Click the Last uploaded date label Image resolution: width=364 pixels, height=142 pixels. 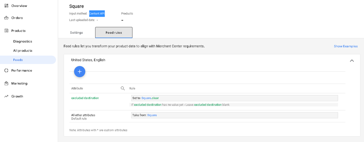(82, 20)
